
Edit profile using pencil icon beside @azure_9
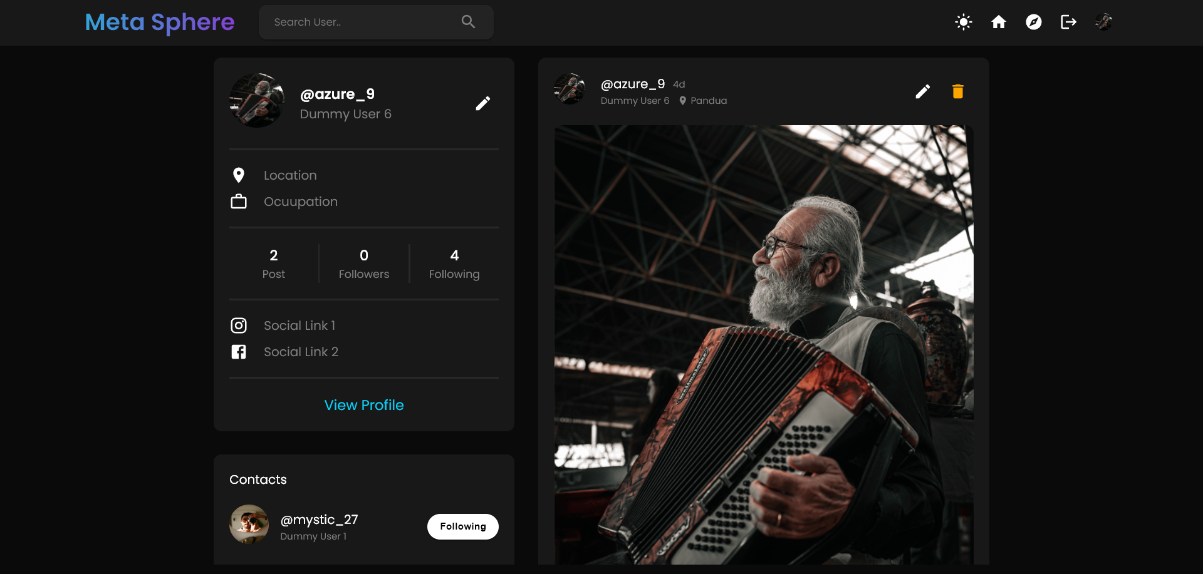pyautogui.click(x=482, y=103)
